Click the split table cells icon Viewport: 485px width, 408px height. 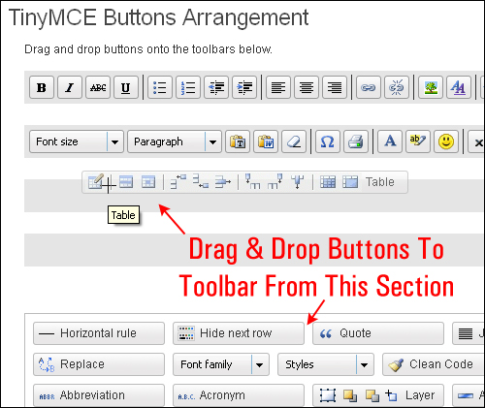tap(328, 182)
